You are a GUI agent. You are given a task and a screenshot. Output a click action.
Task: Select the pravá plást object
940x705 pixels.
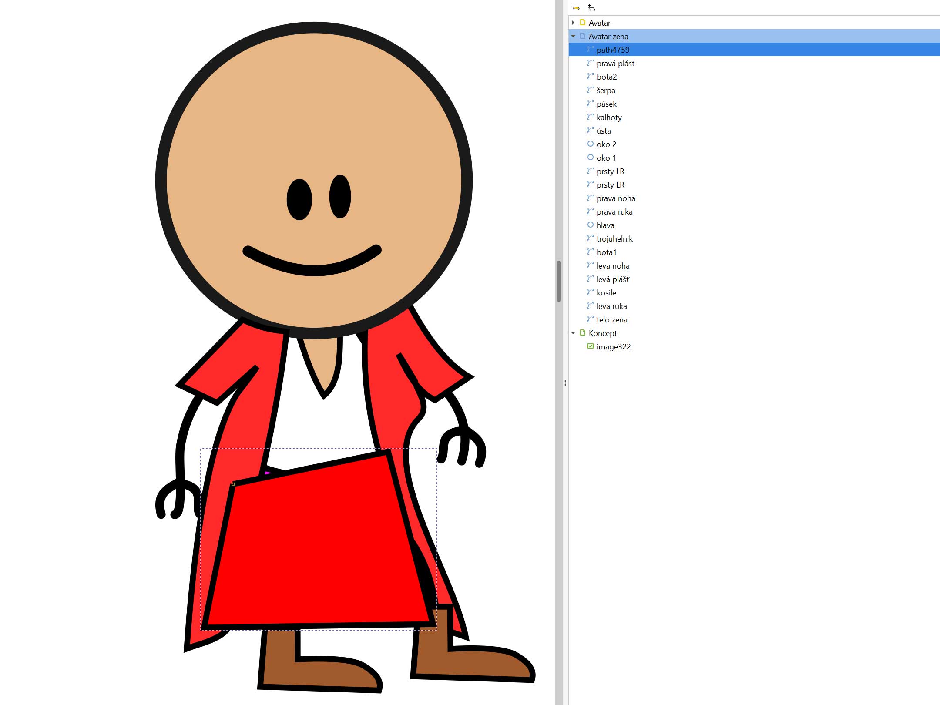coord(615,64)
